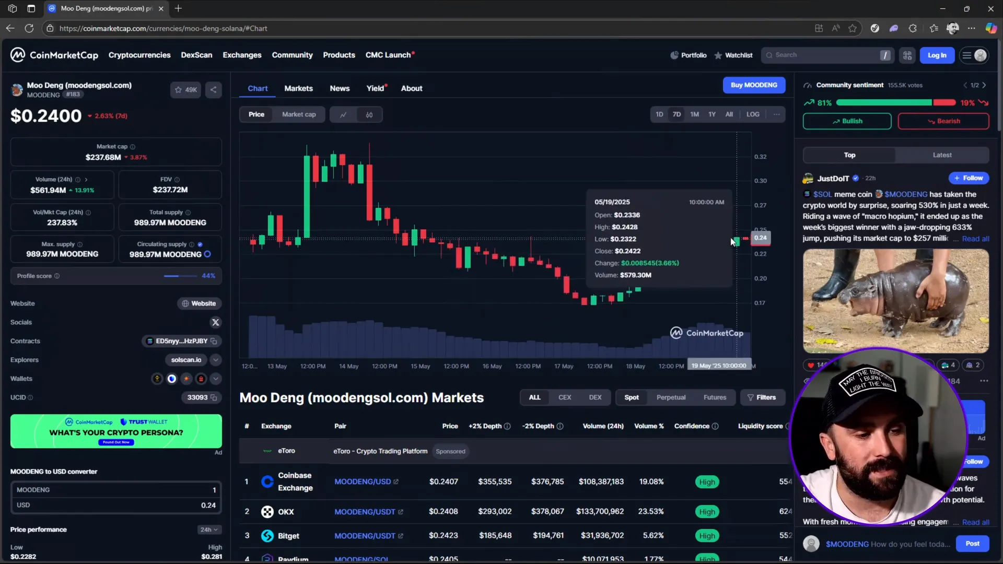This screenshot has height=564, width=1003.
Task: Click the CoinMarketCap logo
Action: (54, 55)
